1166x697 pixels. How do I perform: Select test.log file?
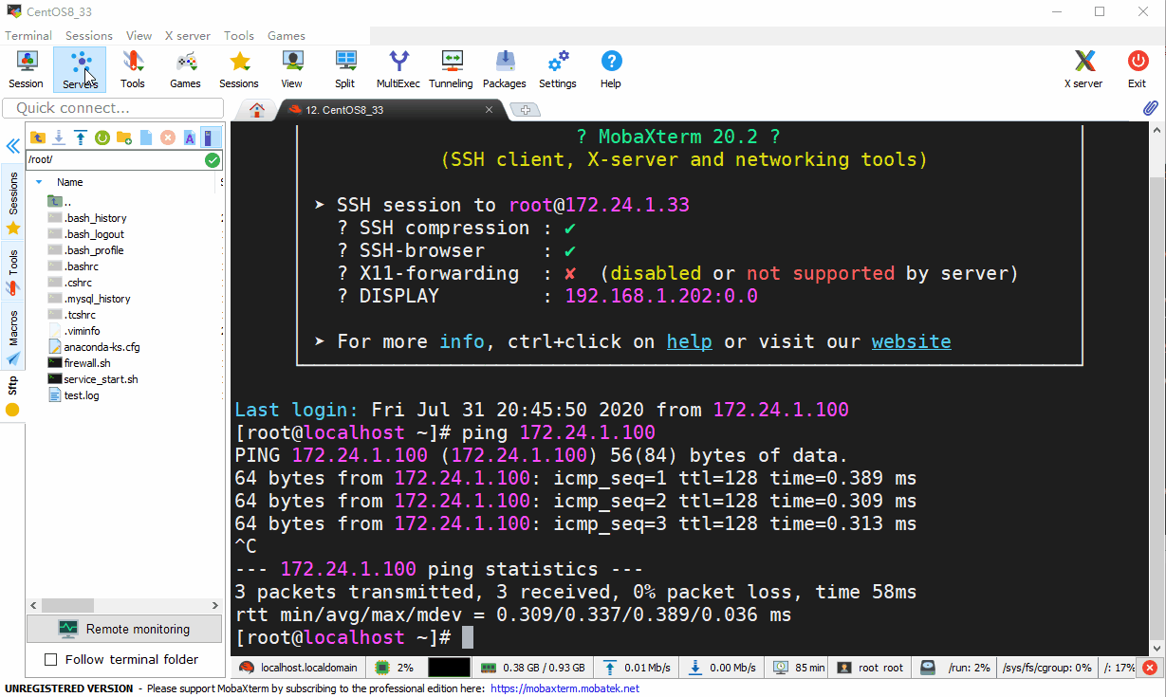point(74,395)
